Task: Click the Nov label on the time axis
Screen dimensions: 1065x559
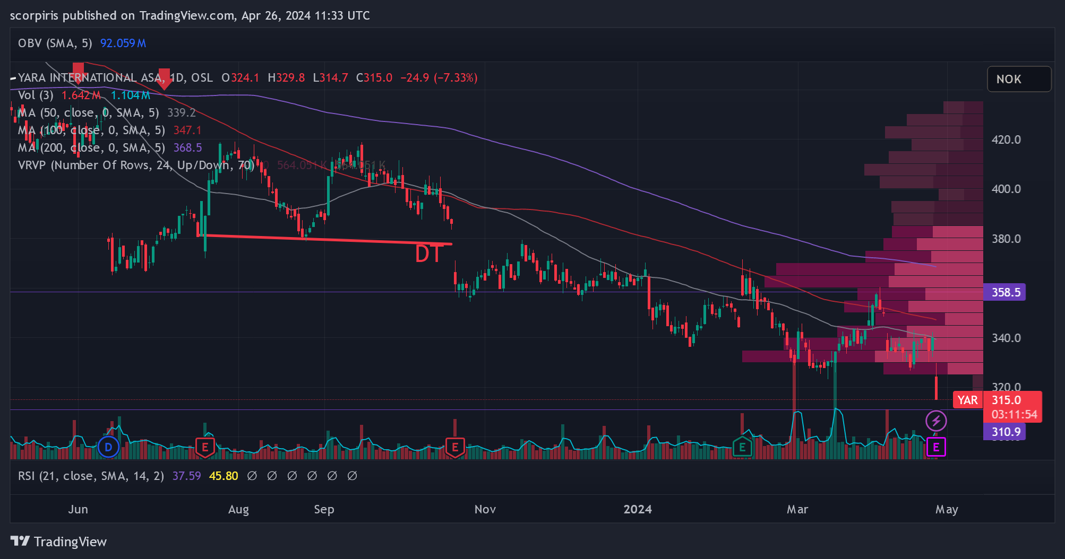Action: tap(485, 509)
